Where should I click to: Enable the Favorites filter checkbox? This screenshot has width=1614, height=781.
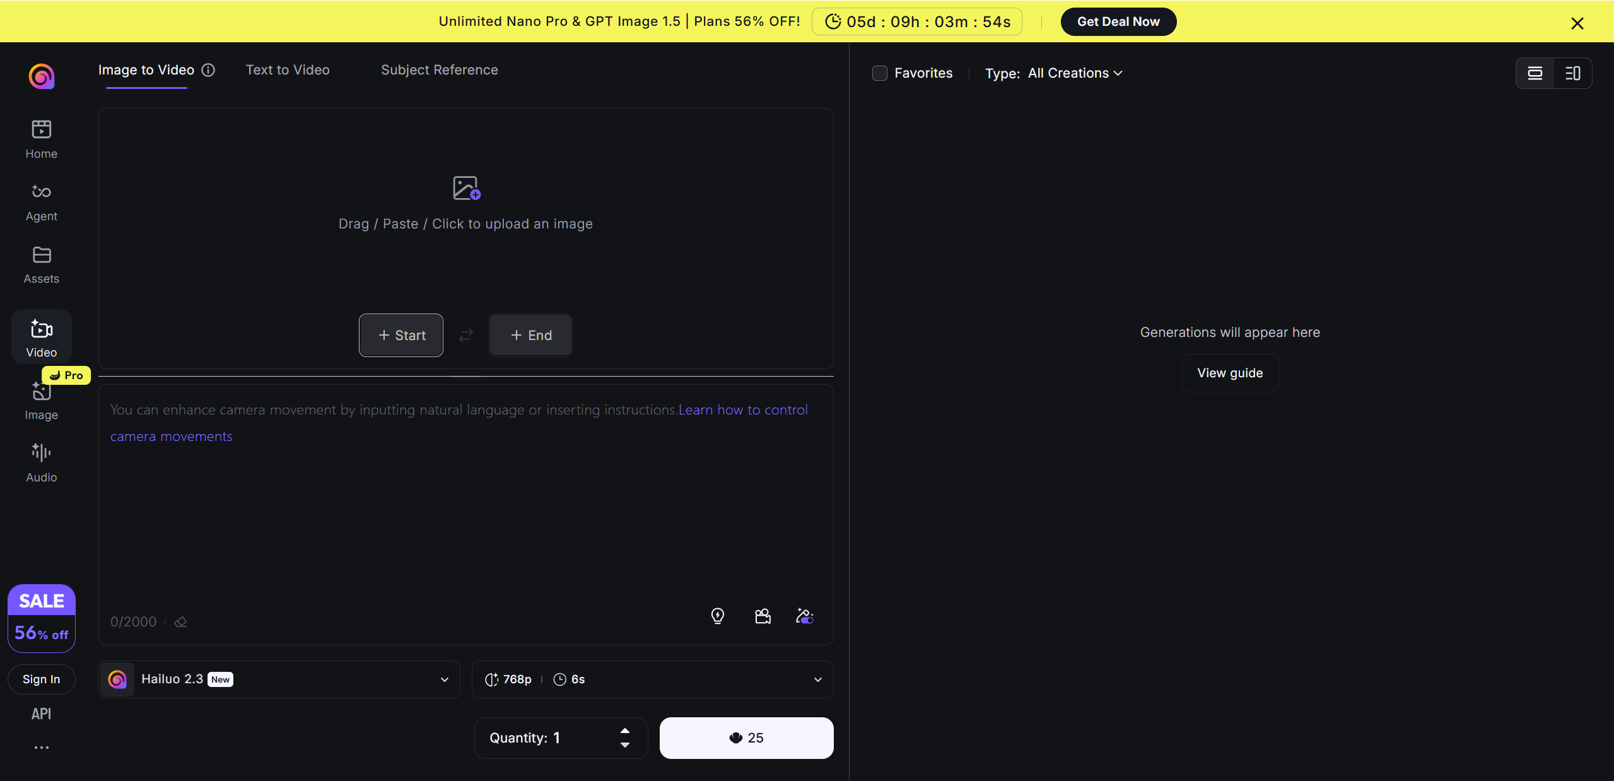879,73
